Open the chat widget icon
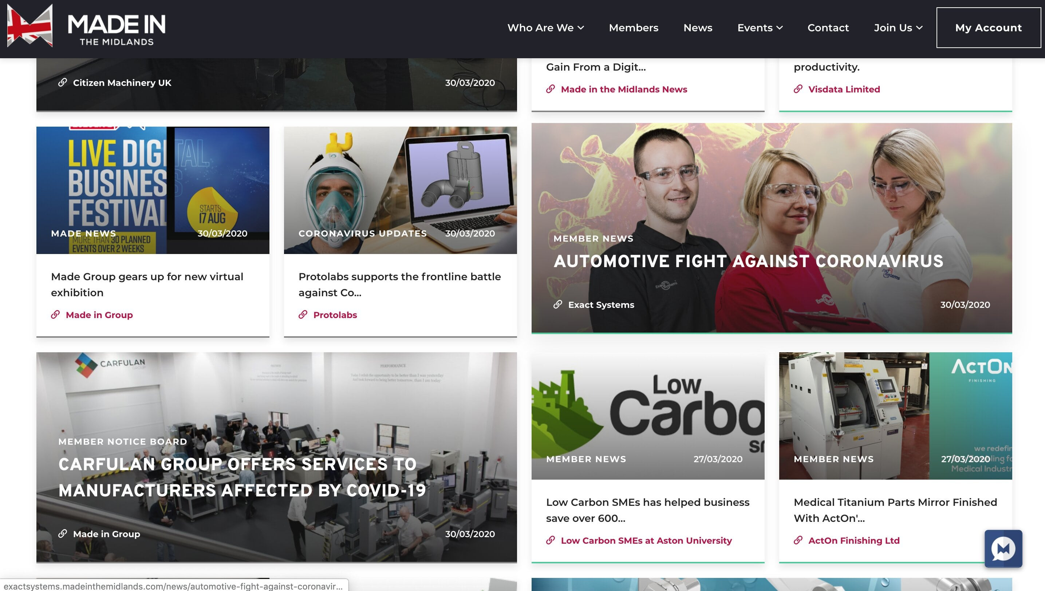 [1003, 548]
